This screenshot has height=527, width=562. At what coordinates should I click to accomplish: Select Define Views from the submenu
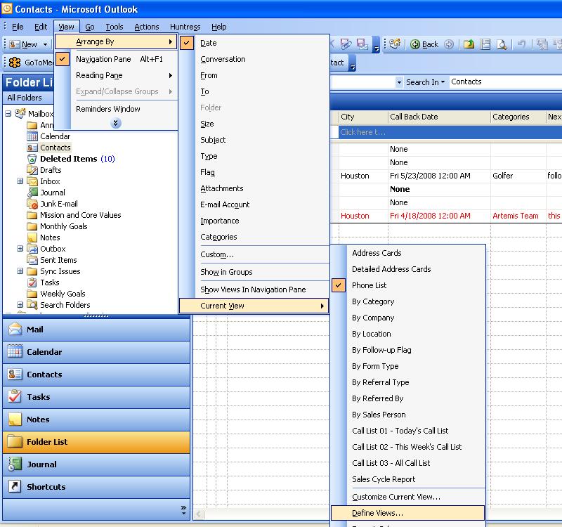point(379,513)
